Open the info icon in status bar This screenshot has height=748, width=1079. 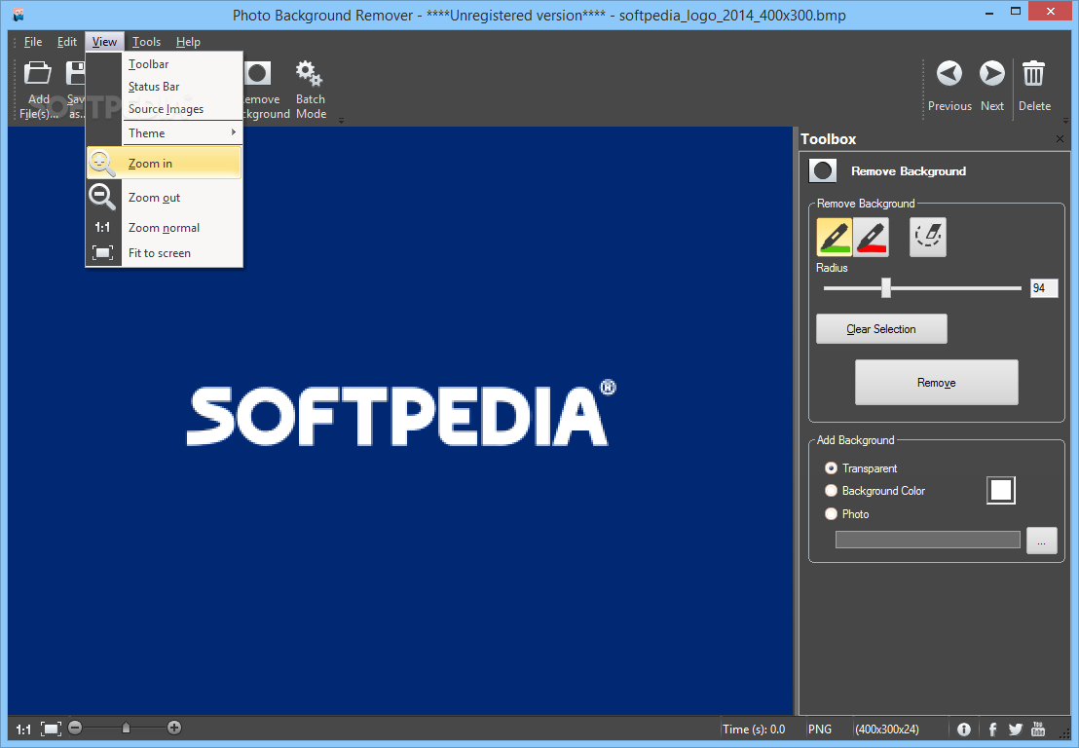(x=964, y=729)
